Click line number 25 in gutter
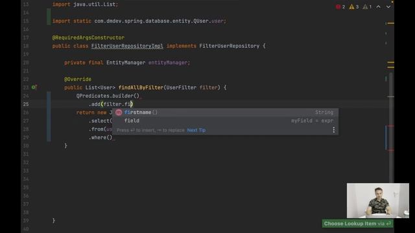Screen dimensions: 415x233 pyautogui.click(x=26, y=104)
